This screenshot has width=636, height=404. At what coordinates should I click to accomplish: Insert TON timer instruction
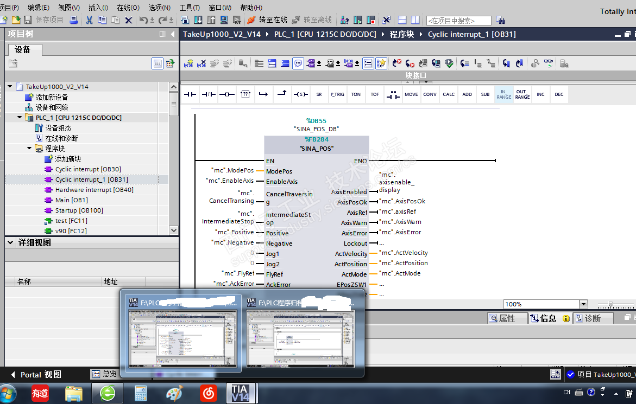[x=356, y=94]
